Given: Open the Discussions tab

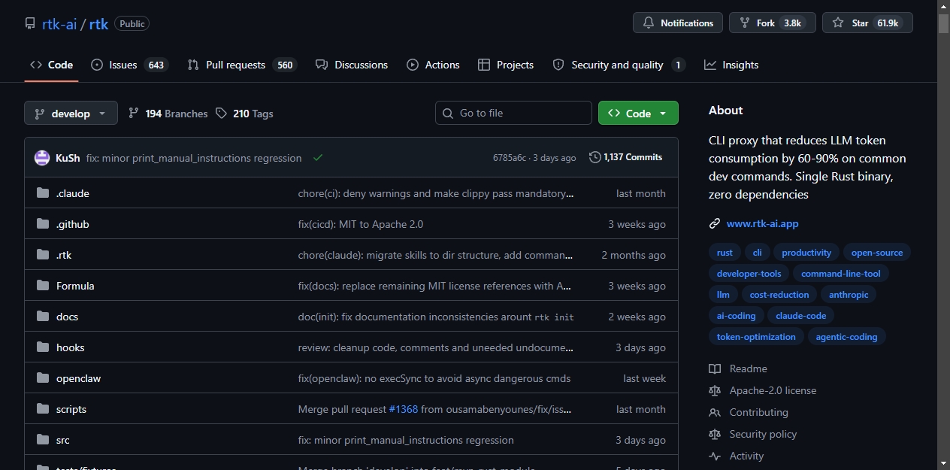Looking at the screenshot, I should coord(352,65).
